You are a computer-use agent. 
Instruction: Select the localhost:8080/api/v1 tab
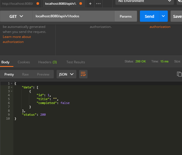(64, 4)
